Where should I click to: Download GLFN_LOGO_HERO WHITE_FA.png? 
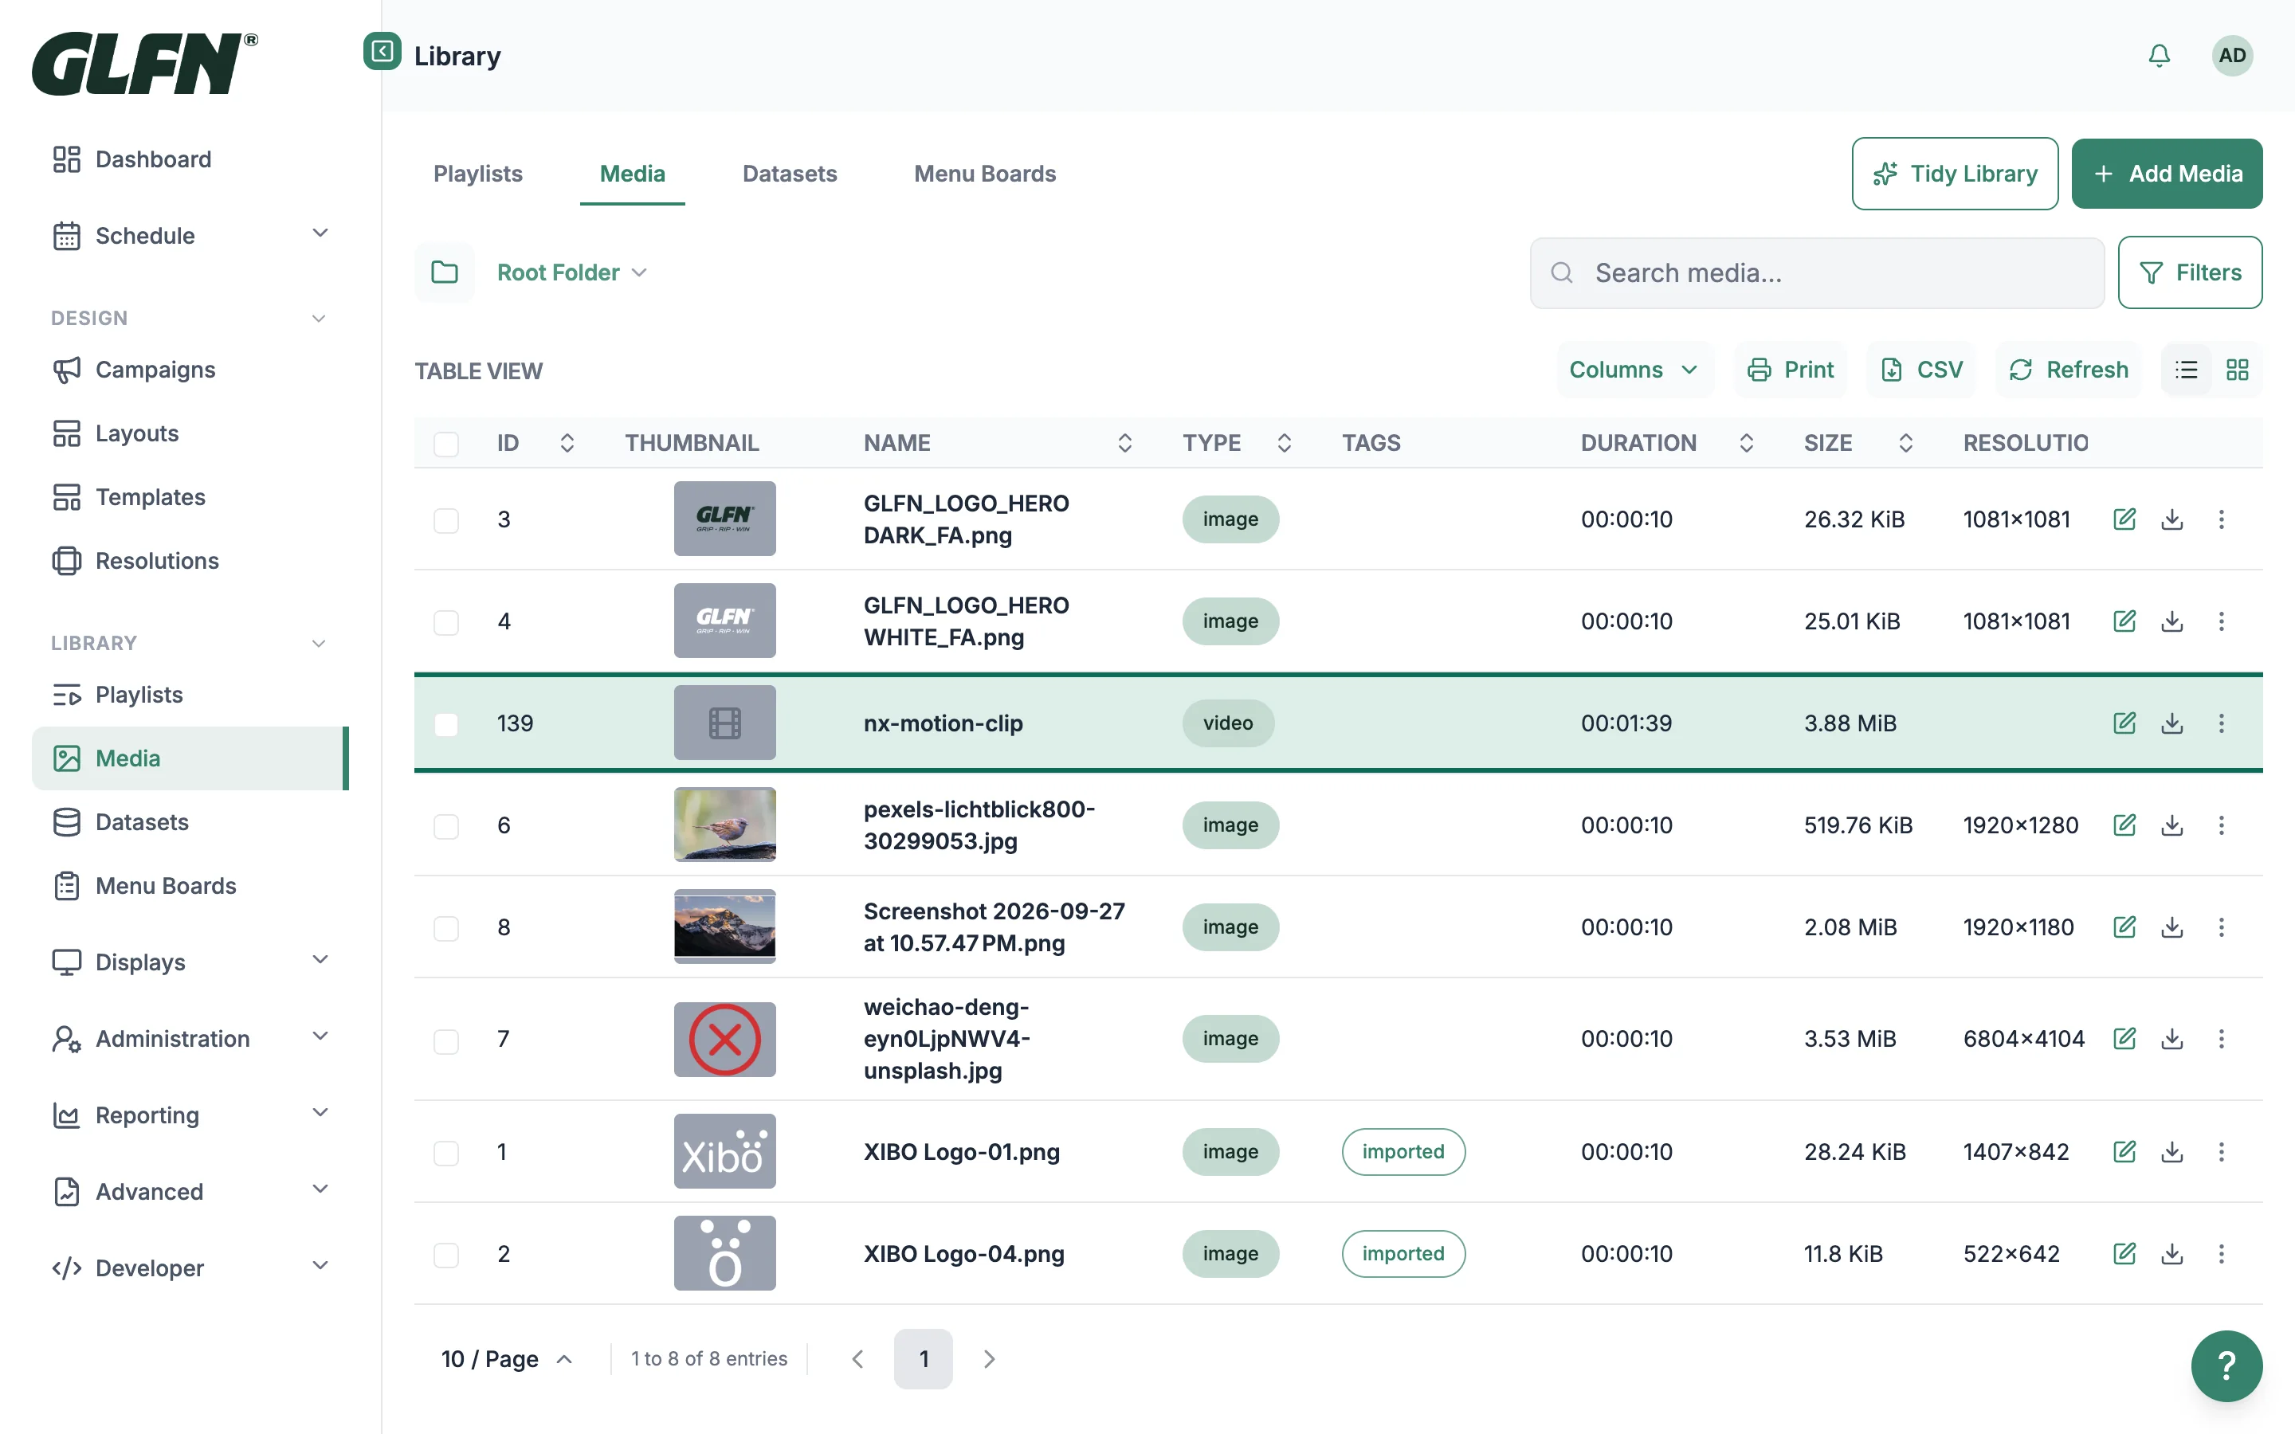pyautogui.click(x=2171, y=621)
